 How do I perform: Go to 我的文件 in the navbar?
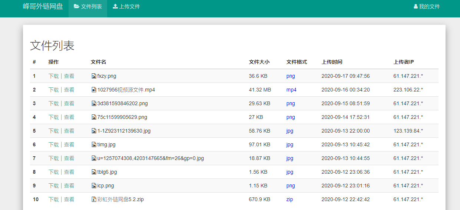(x=427, y=6)
